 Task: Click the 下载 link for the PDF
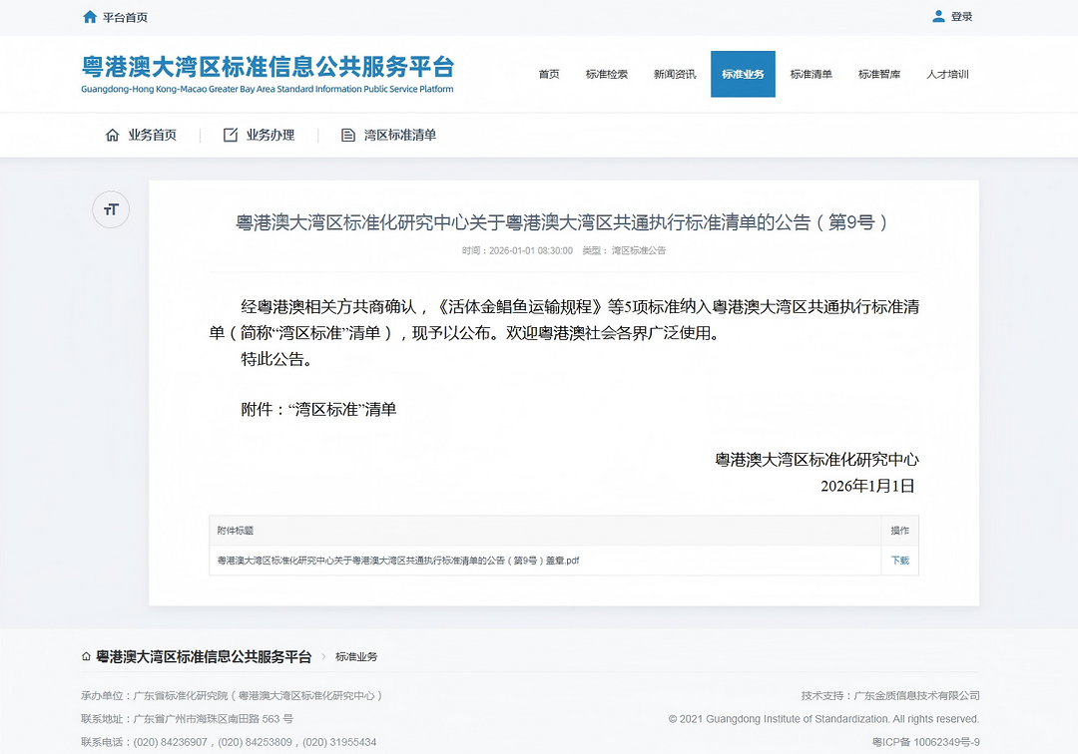click(x=899, y=561)
